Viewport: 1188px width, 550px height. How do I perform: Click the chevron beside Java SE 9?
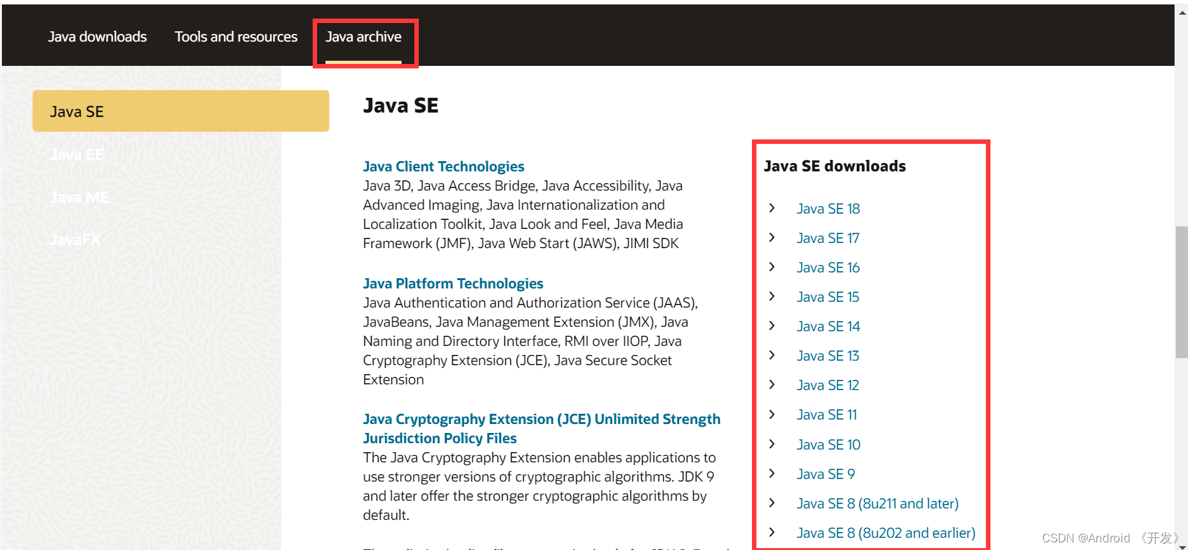point(772,473)
